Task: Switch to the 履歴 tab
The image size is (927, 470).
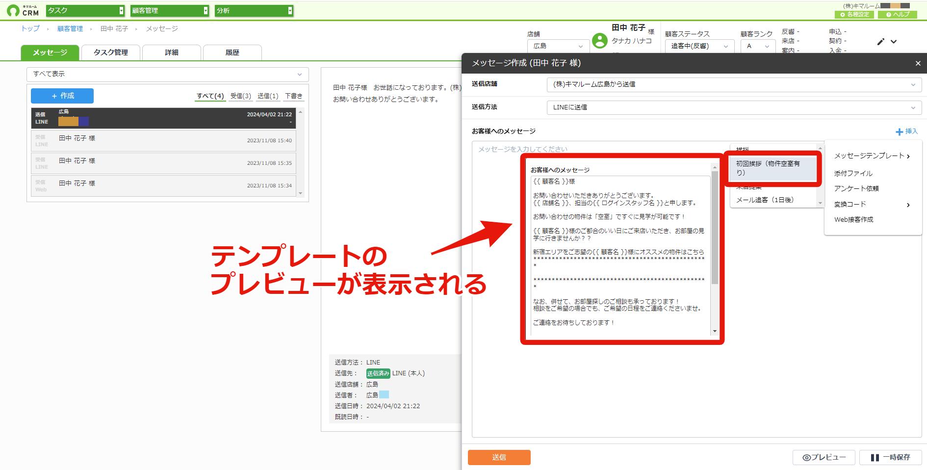Action: [232, 52]
